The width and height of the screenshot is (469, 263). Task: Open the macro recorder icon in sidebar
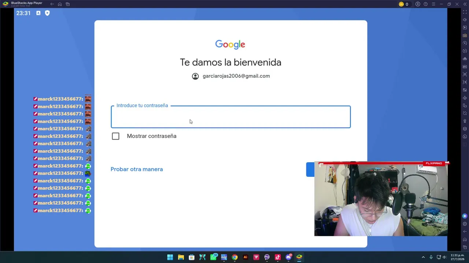(465, 51)
